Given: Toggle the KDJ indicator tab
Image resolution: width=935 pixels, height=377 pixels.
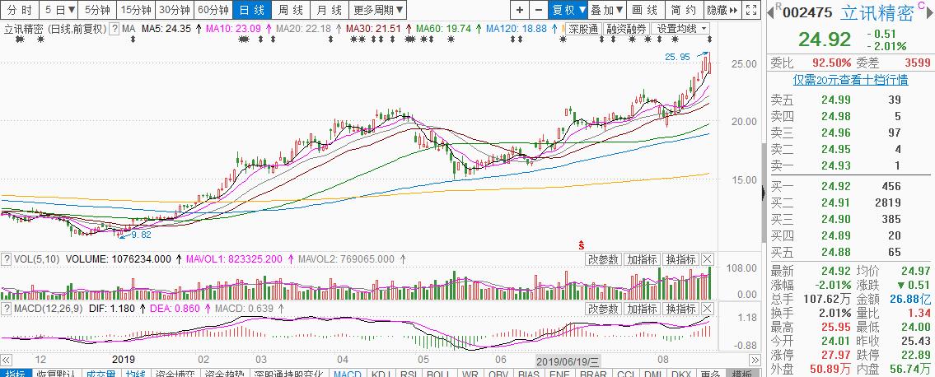Looking at the screenshot, I should click(x=381, y=373).
